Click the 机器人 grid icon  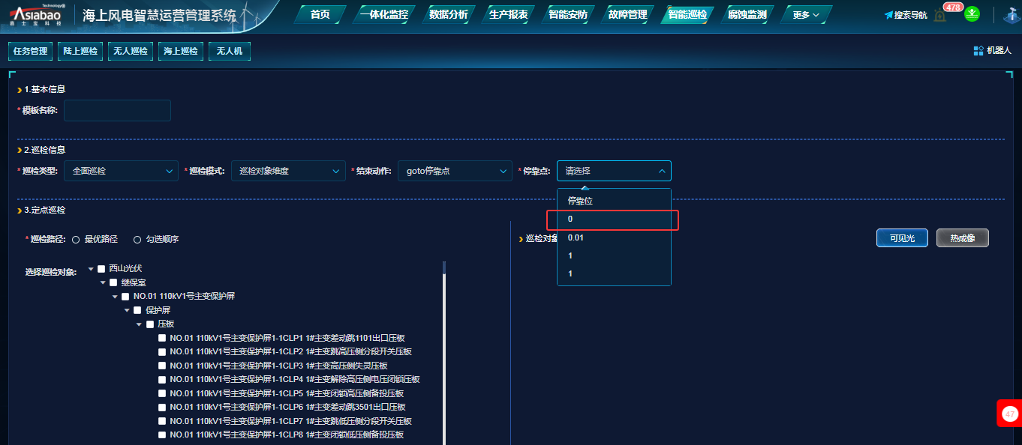(978, 51)
